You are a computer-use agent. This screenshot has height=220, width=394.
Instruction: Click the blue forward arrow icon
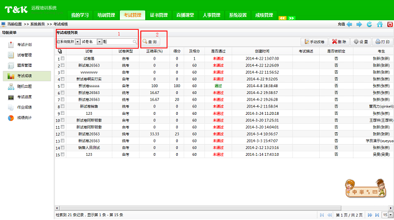pos(359,24)
